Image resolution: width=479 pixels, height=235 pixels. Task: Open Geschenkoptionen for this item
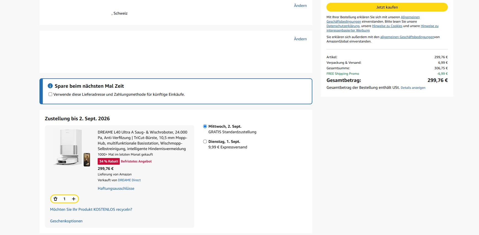66,221
